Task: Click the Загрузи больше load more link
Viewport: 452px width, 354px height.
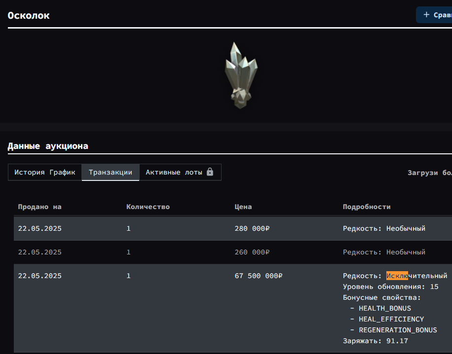Action: [429, 173]
